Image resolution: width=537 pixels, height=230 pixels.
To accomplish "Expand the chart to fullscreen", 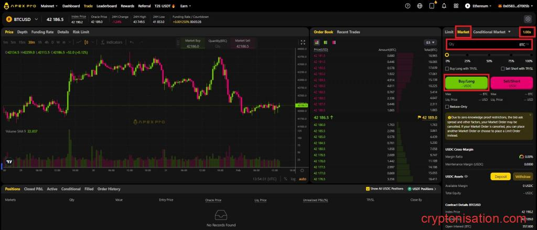I will tap(302, 42).
